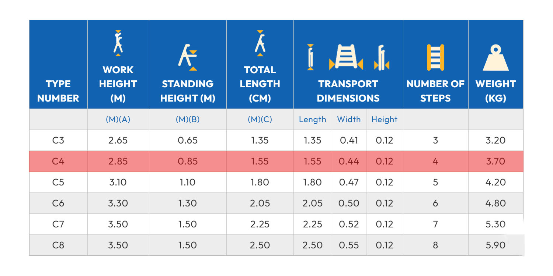Click the Length sub-header
Screen dimensions: 553x276
point(313,120)
